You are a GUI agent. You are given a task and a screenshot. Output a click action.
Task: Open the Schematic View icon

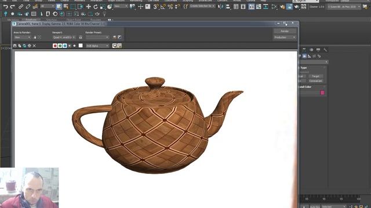[x=265, y=6]
